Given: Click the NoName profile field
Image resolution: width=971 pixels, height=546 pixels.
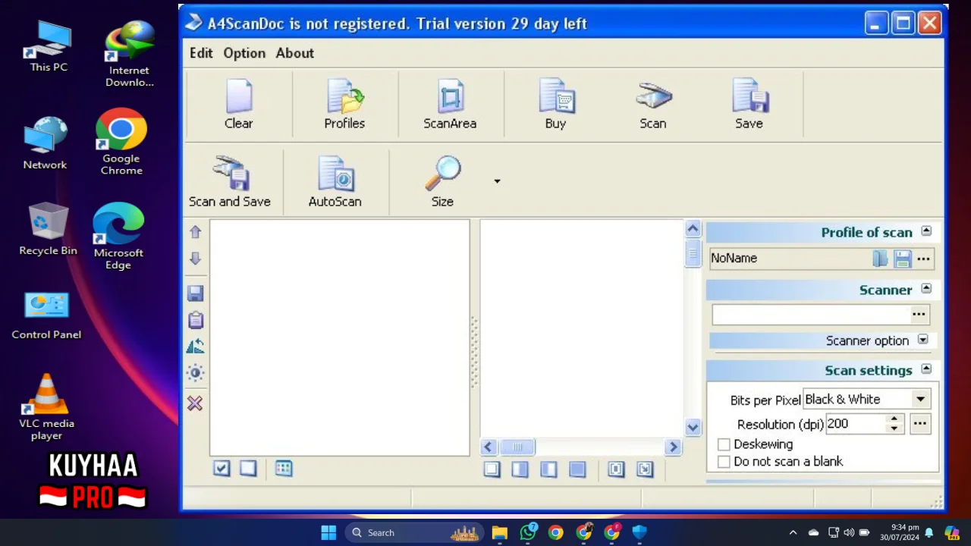Looking at the screenshot, I should pos(790,259).
